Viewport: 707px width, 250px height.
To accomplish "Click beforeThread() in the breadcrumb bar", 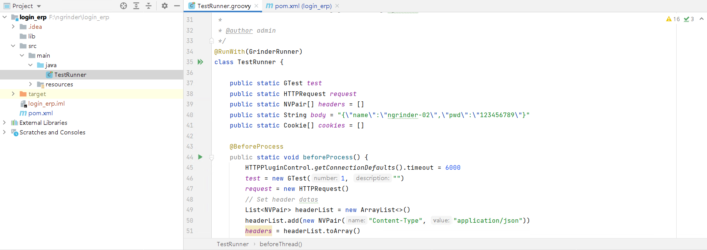I will (281, 244).
